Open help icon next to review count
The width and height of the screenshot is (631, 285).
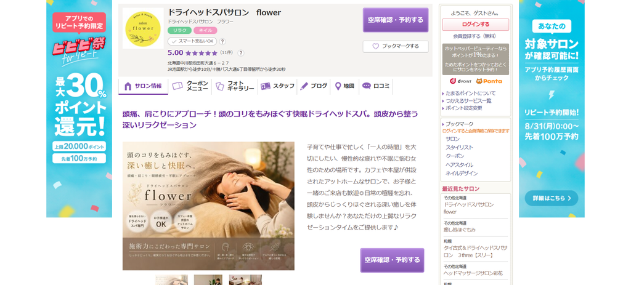[x=241, y=53]
